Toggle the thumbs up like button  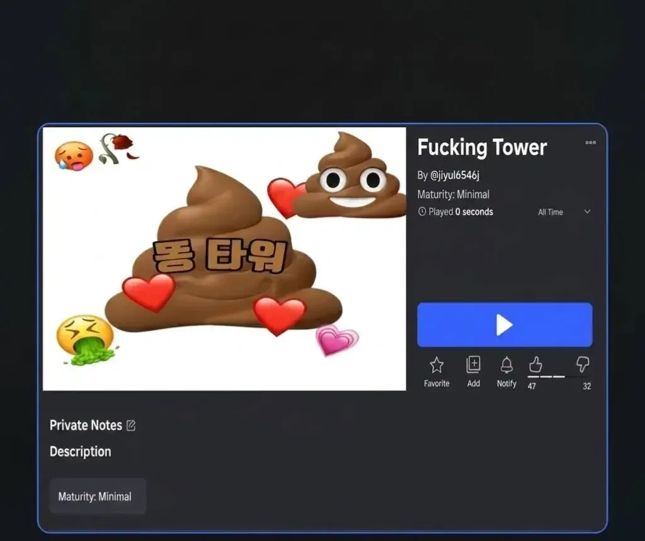[x=535, y=364]
